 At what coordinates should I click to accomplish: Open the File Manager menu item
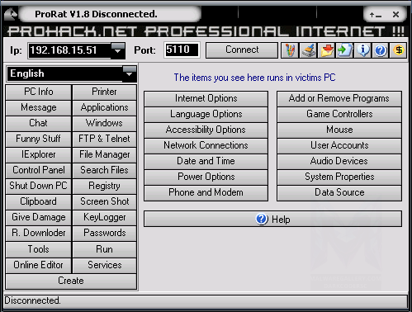(105, 154)
